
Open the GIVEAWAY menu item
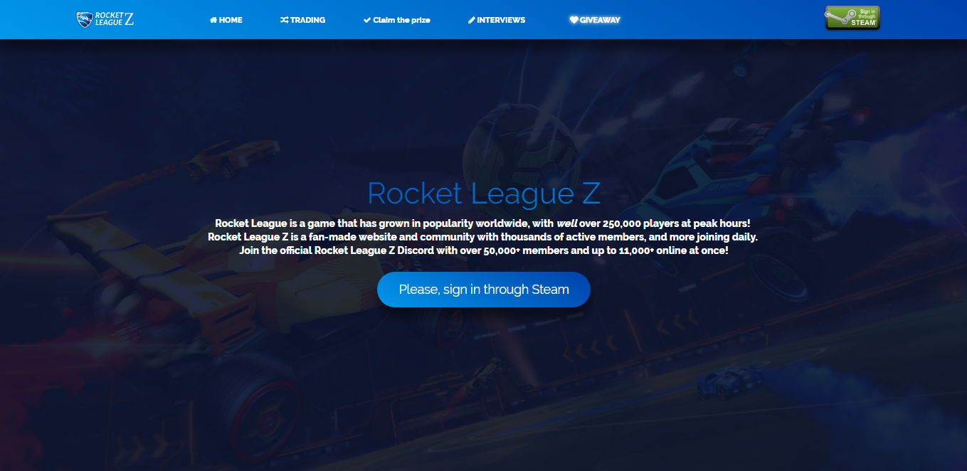595,20
